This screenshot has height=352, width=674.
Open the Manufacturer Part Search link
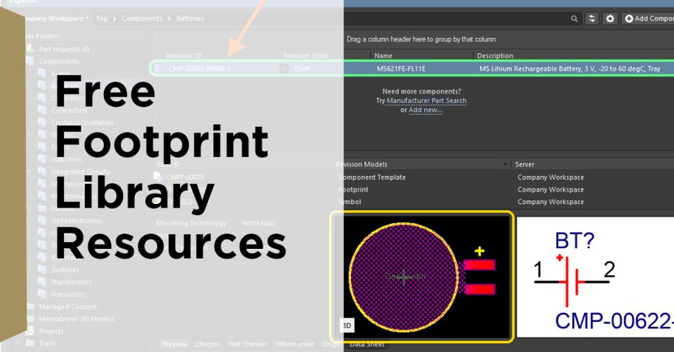coord(426,101)
